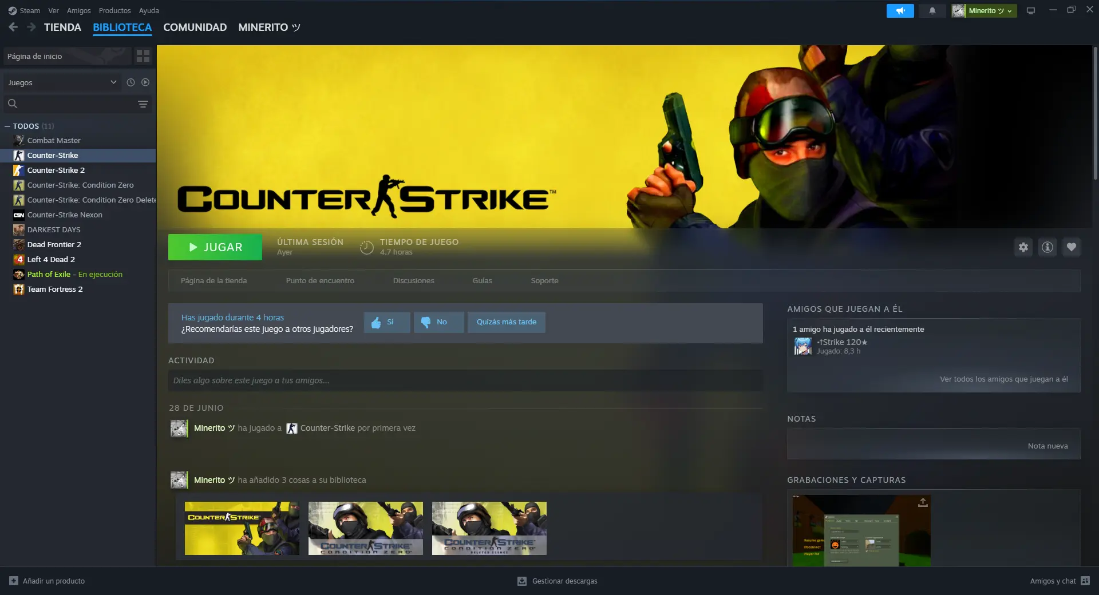1099x595 pixels.
Task: Open the Discusiones tab
Action: (413, 281)
